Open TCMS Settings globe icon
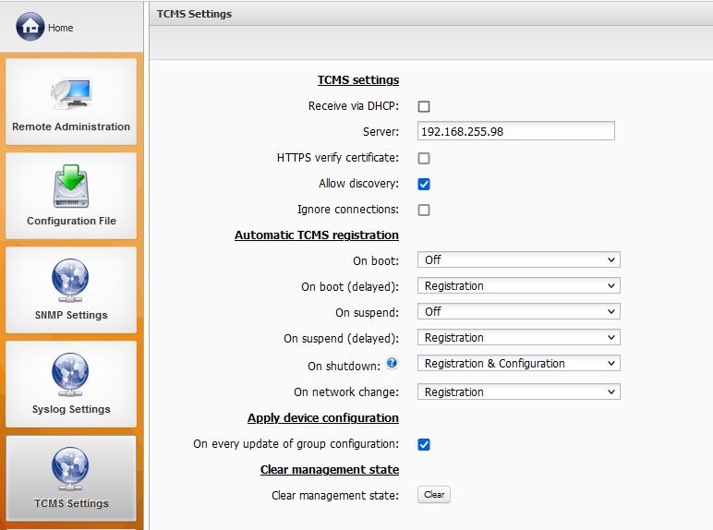The height and width of the screenshot is (530, 713). (x=71, y=470)
